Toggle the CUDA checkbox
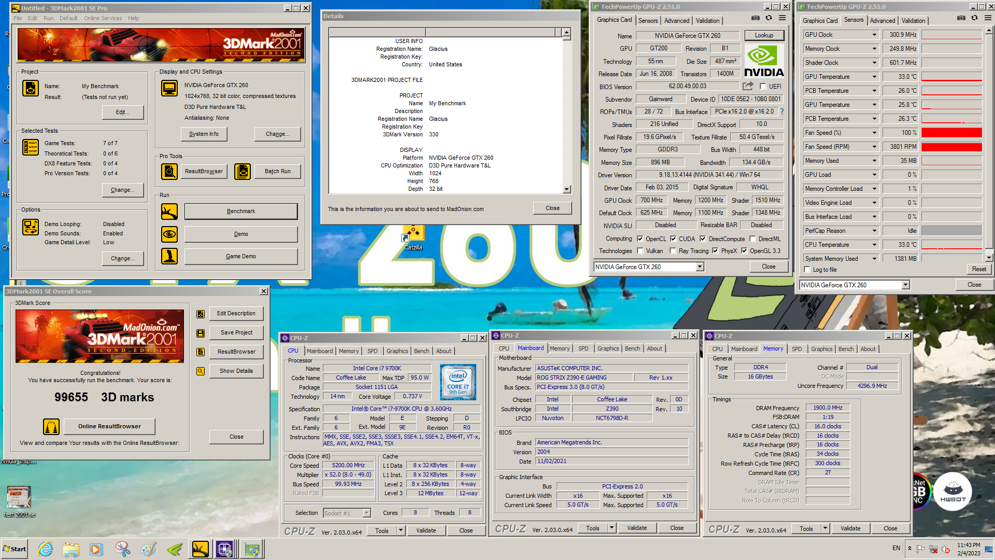Viewport: 995px width, 560px height. (673, 239)
